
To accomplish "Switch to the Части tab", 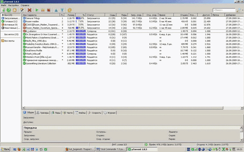I will coord(68,113).
